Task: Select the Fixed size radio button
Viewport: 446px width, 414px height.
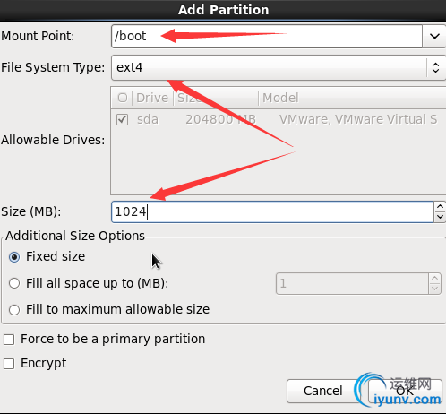Action: pyautogui.click(x=14, y=257)
